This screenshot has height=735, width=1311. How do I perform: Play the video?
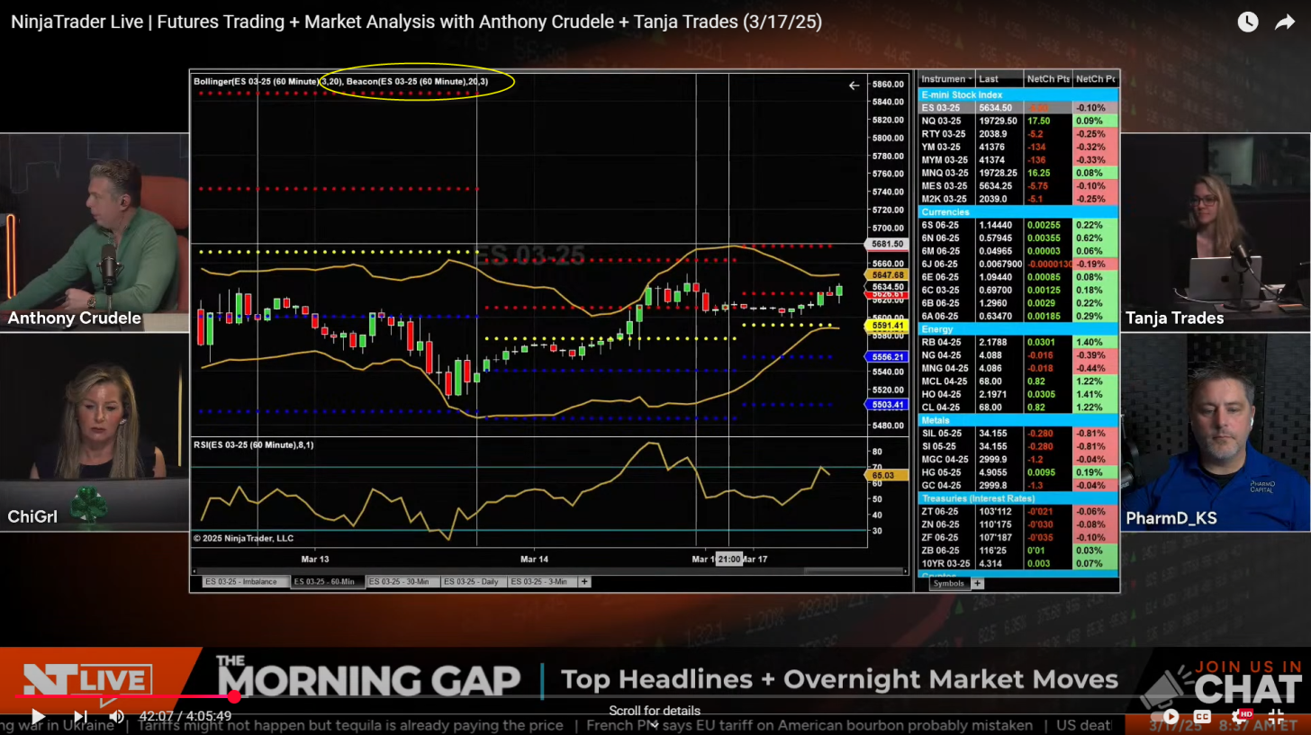click(38, 716)
